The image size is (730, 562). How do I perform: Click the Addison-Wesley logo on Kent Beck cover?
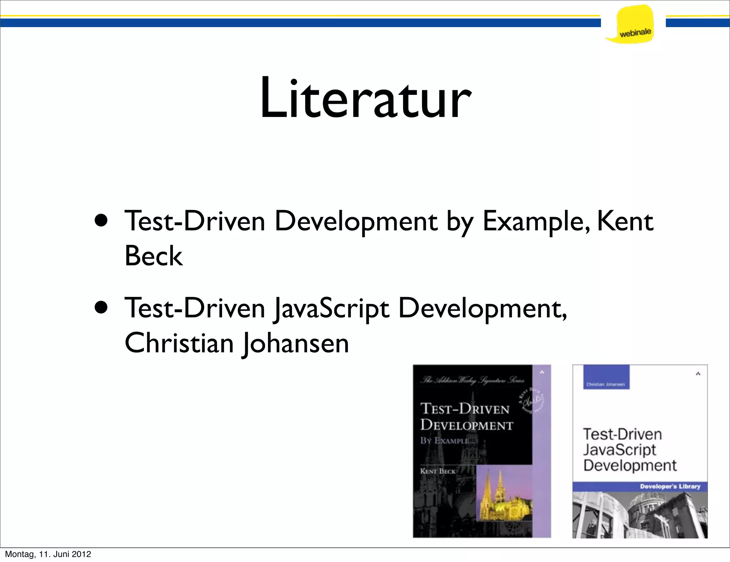tap(542, 373)
